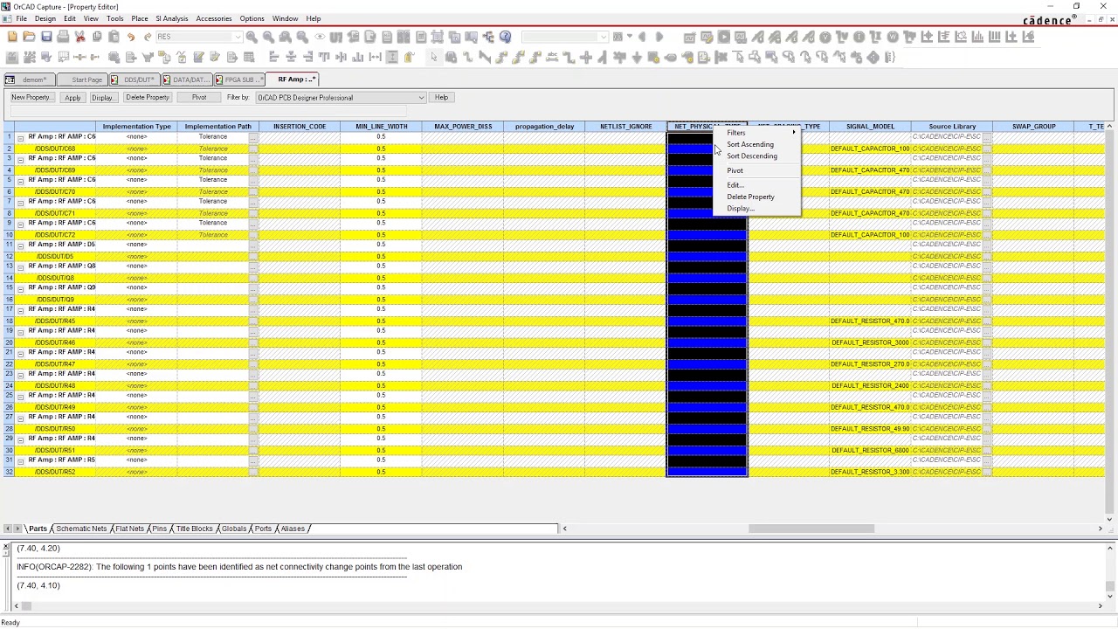Collapse row 1 RF Amp : C6 expander
The width and height of the screenshot is (1118, 629).
point(20,138)
